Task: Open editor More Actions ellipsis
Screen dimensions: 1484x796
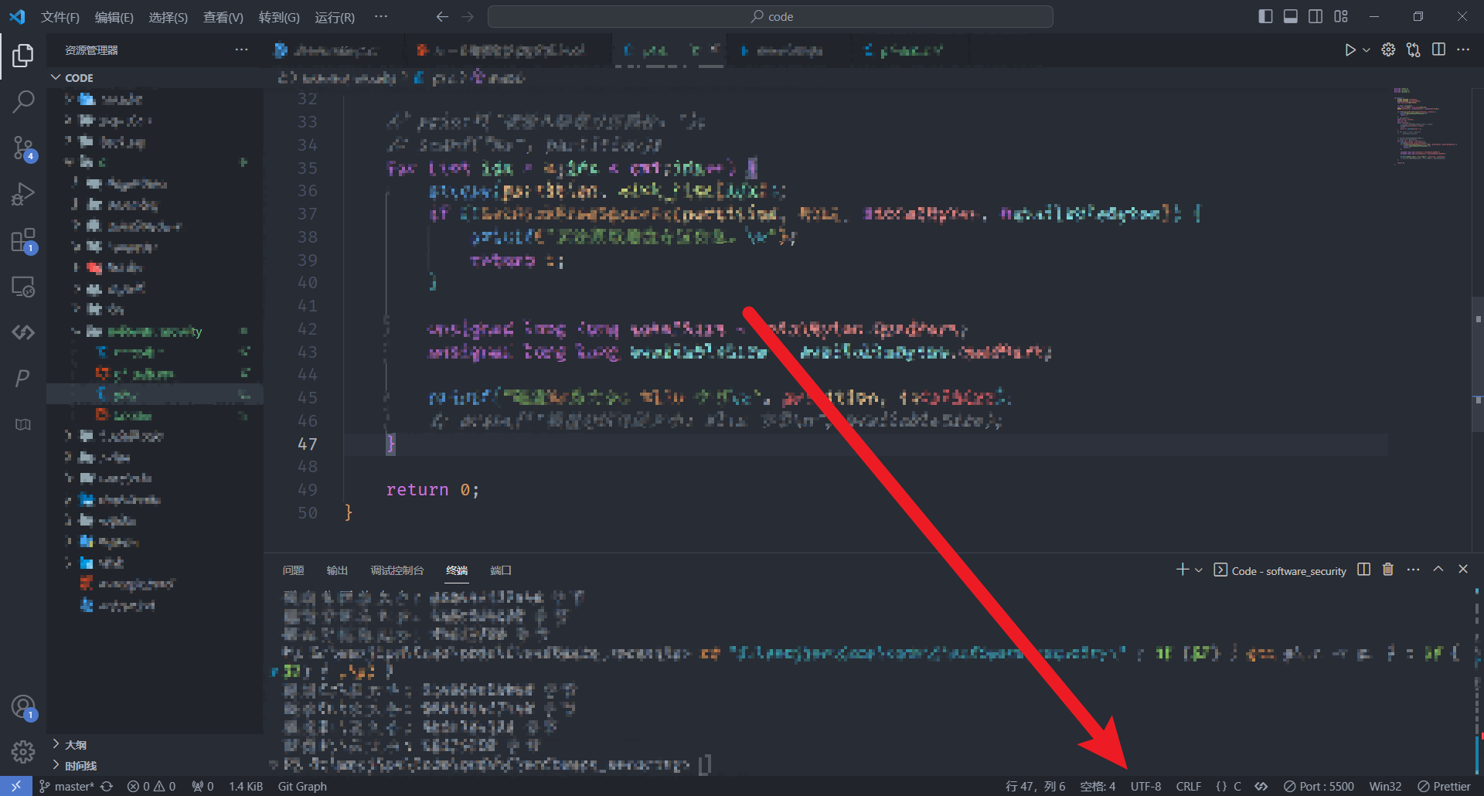Action: click(x=1463, y=49)
